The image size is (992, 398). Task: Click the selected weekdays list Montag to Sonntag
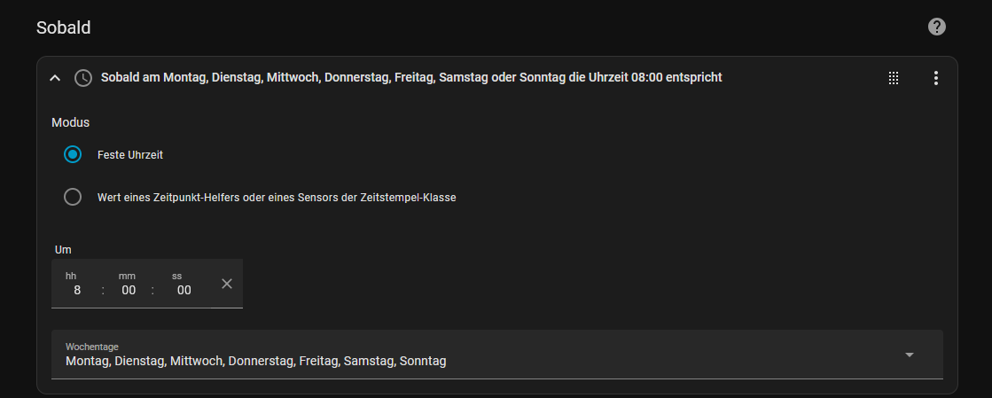click(x=256, y=361)
